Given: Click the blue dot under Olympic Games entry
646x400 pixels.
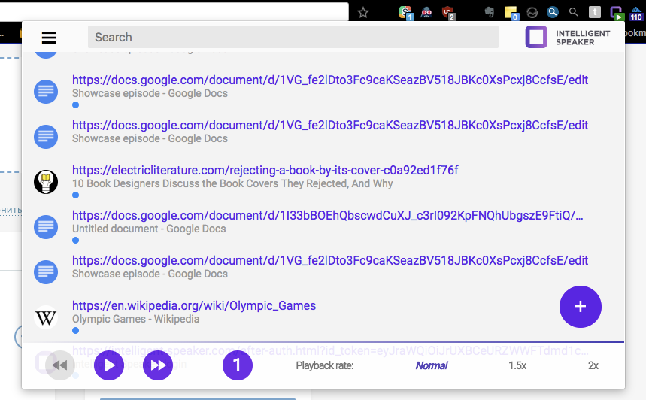Looking at the screenshot, I should click(75, 330).
